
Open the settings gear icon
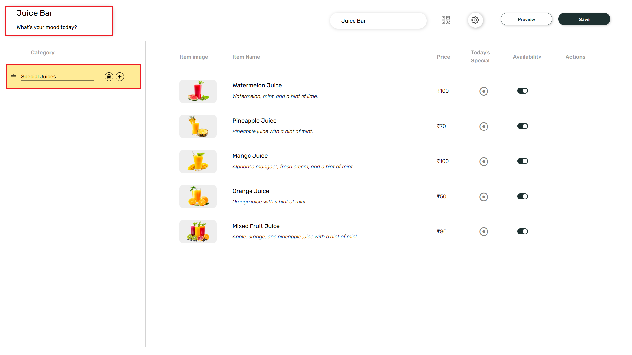point(475,20)
